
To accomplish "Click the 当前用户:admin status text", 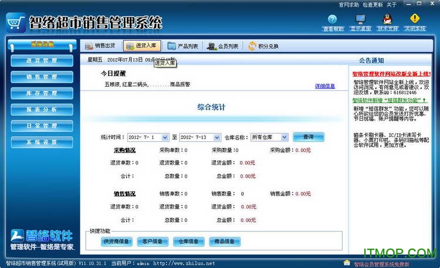I will click(130, 263).
